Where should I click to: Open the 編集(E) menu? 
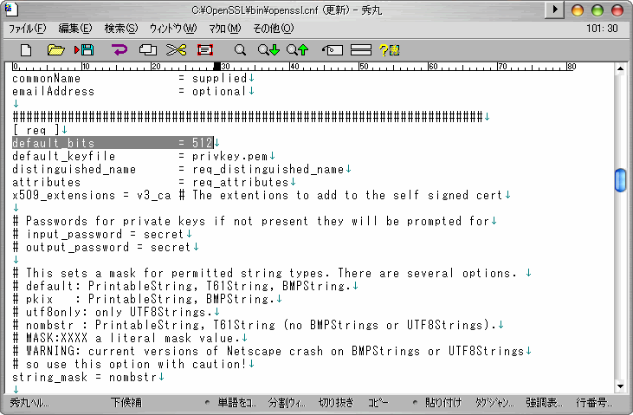click(75, 29)
